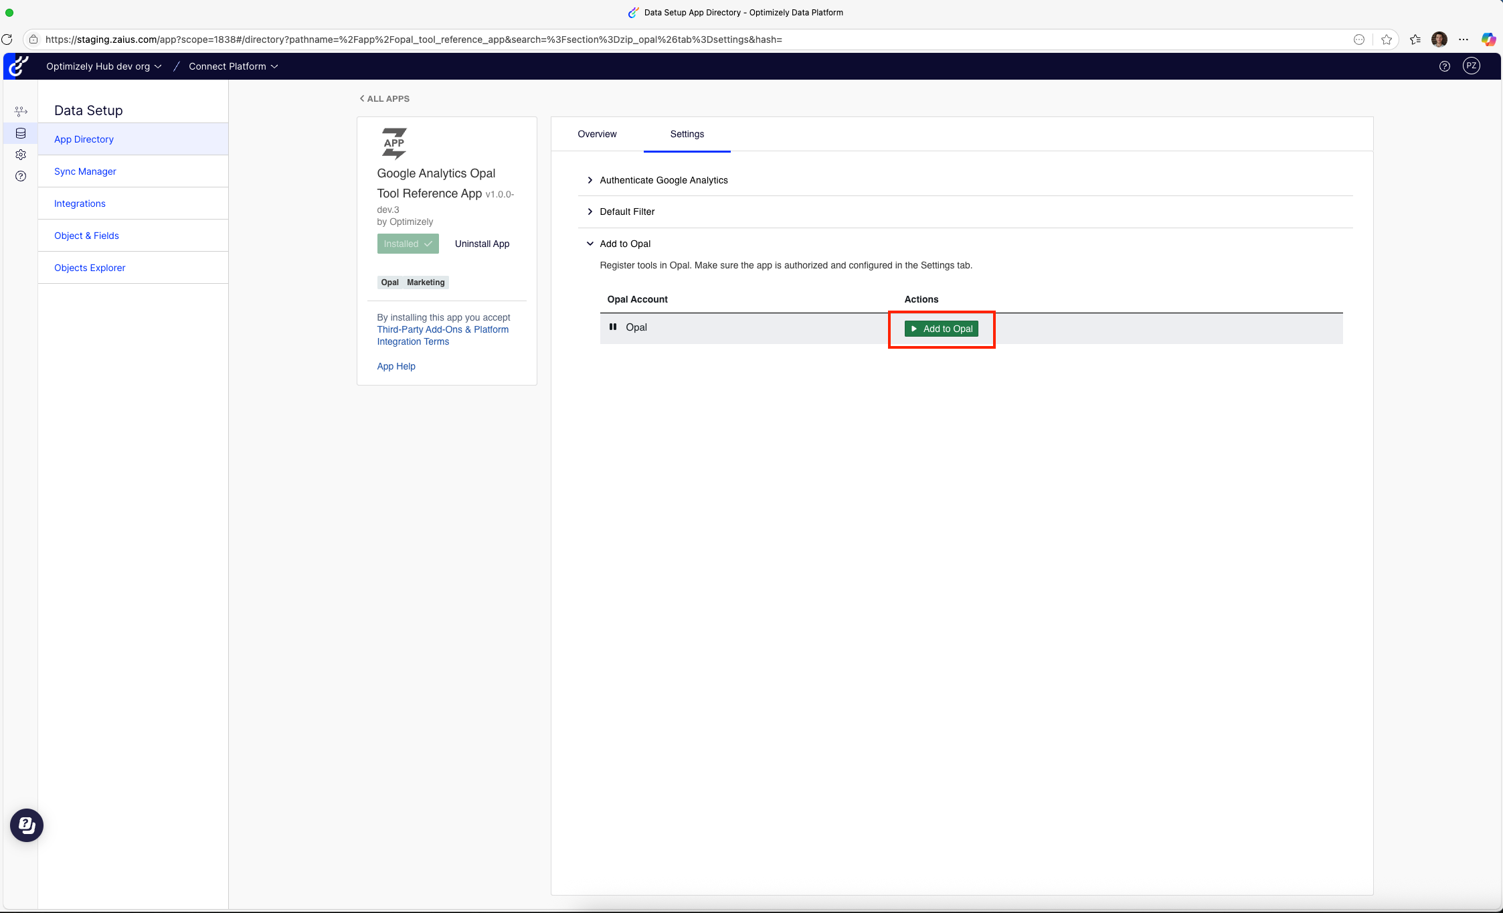Click the help question-mark sidebar icon
The image size is (1503, 913).
pyautogui.click(x=21, y=176)
